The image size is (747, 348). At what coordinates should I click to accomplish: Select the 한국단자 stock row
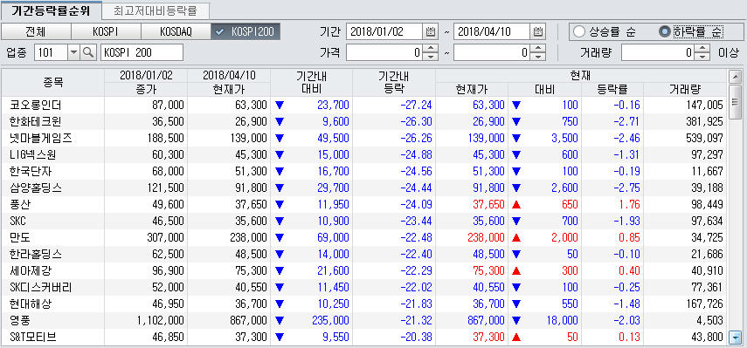[364, 171]
